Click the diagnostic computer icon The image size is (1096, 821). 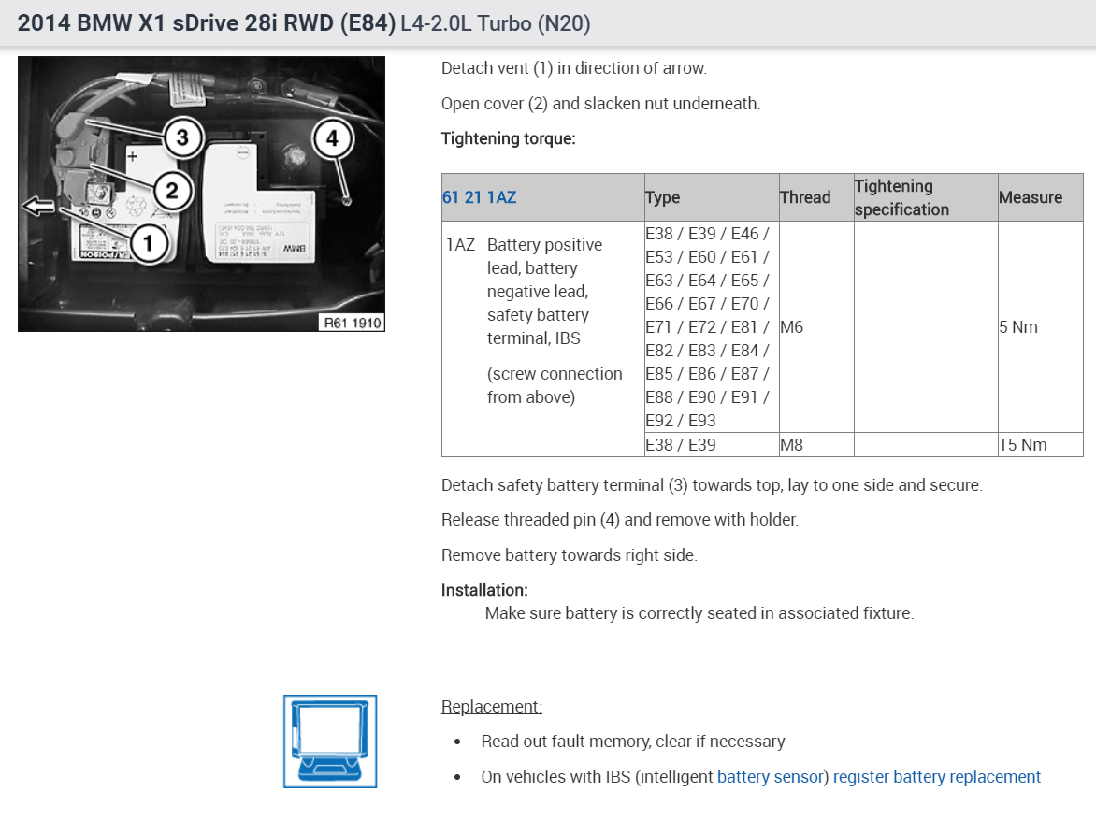click(330, 742)
